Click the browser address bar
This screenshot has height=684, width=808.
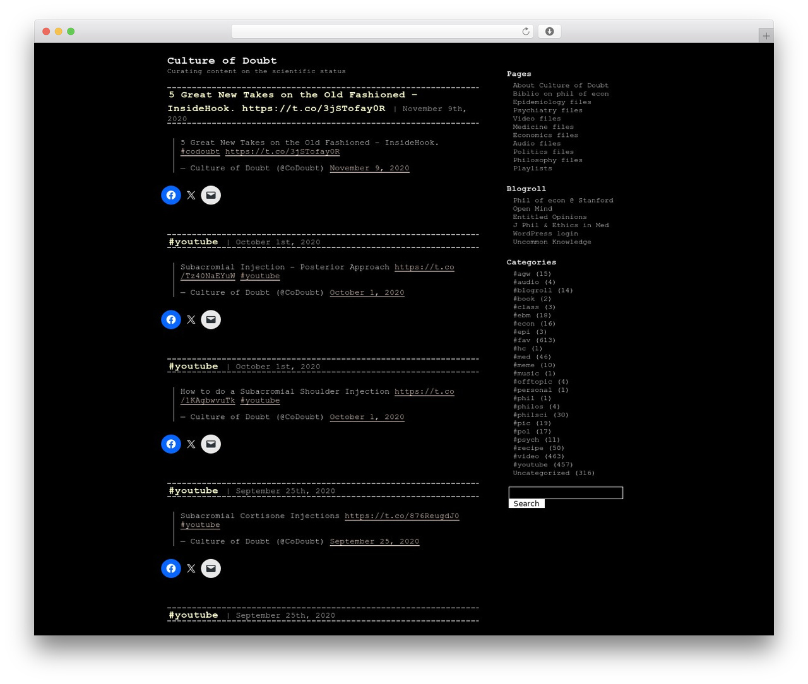click(382, 32)
